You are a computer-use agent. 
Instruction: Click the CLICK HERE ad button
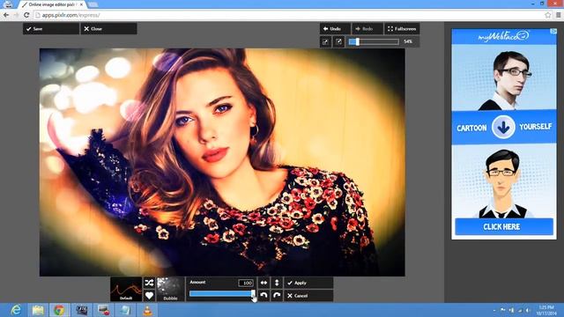[x=504, y=227]
